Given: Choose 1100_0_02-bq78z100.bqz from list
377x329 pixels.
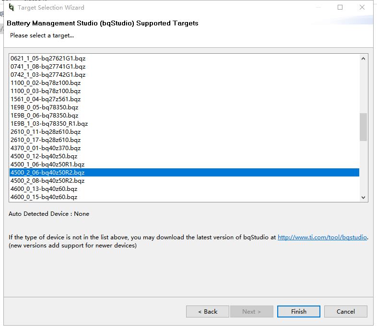Looking at the screenshot, I should pos(46,83).
